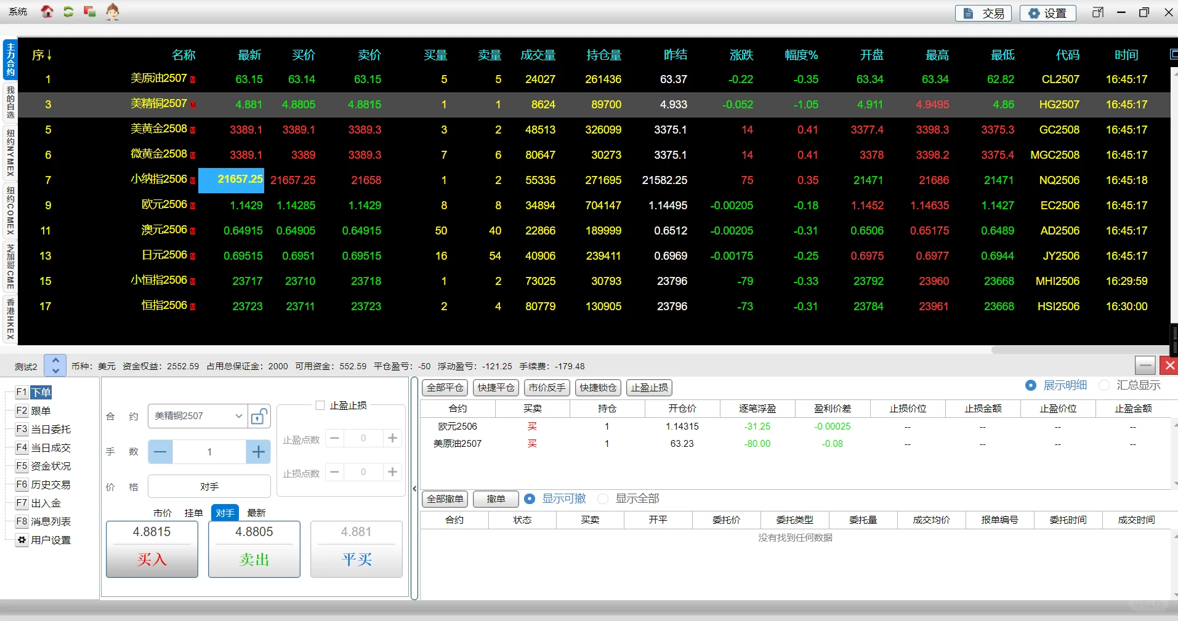Open the 系统 menu
Screen dimensions: 1178x621
coord(18,12)
